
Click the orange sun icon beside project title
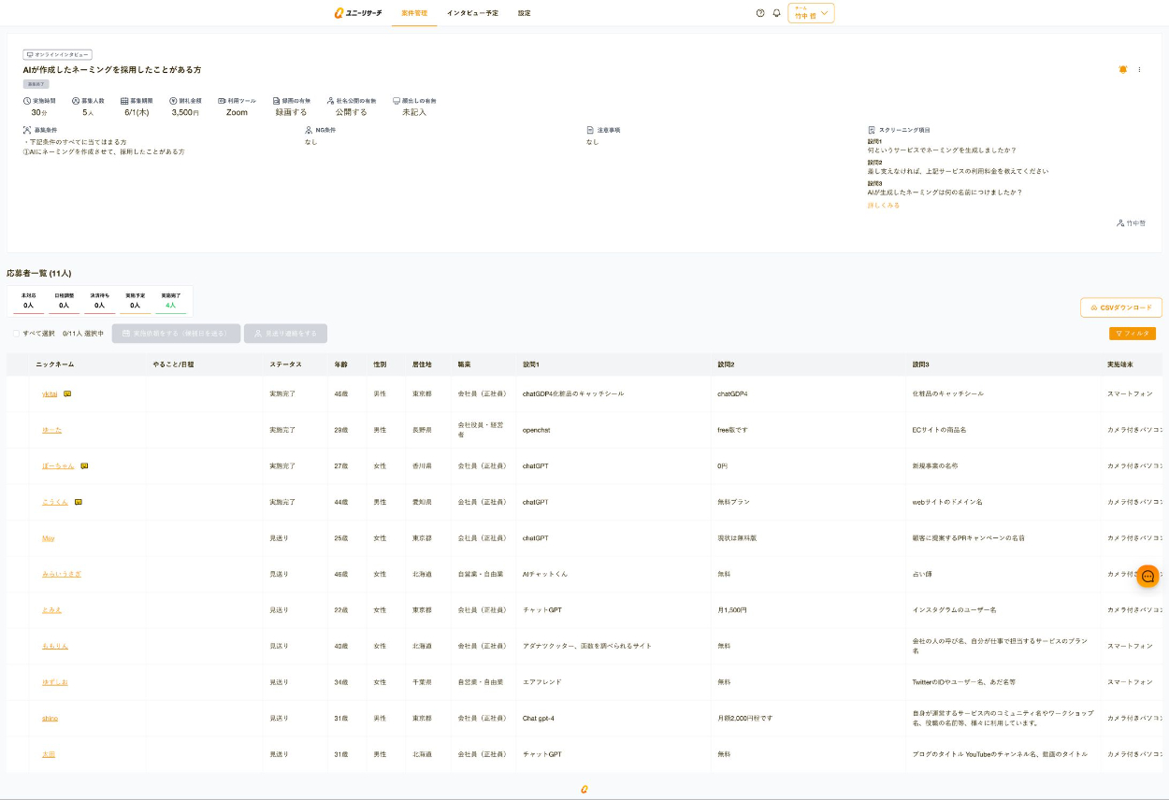(x=1123, y=70)
